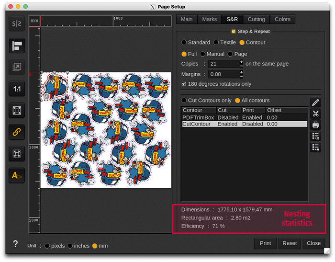Click the crop marks frame icon

point(17,154)
